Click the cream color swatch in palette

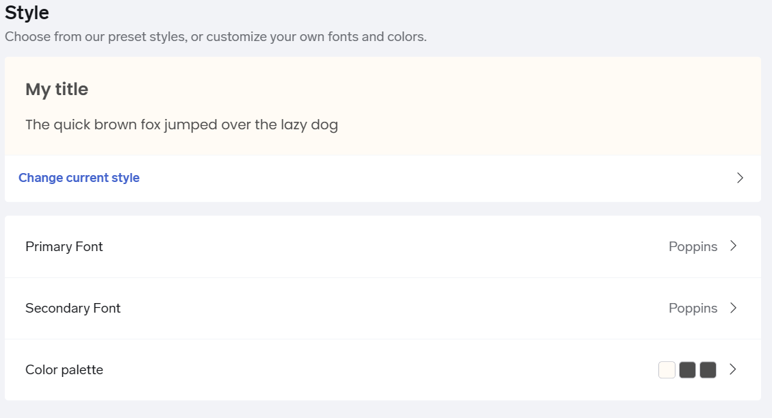(x=667, y=370)
